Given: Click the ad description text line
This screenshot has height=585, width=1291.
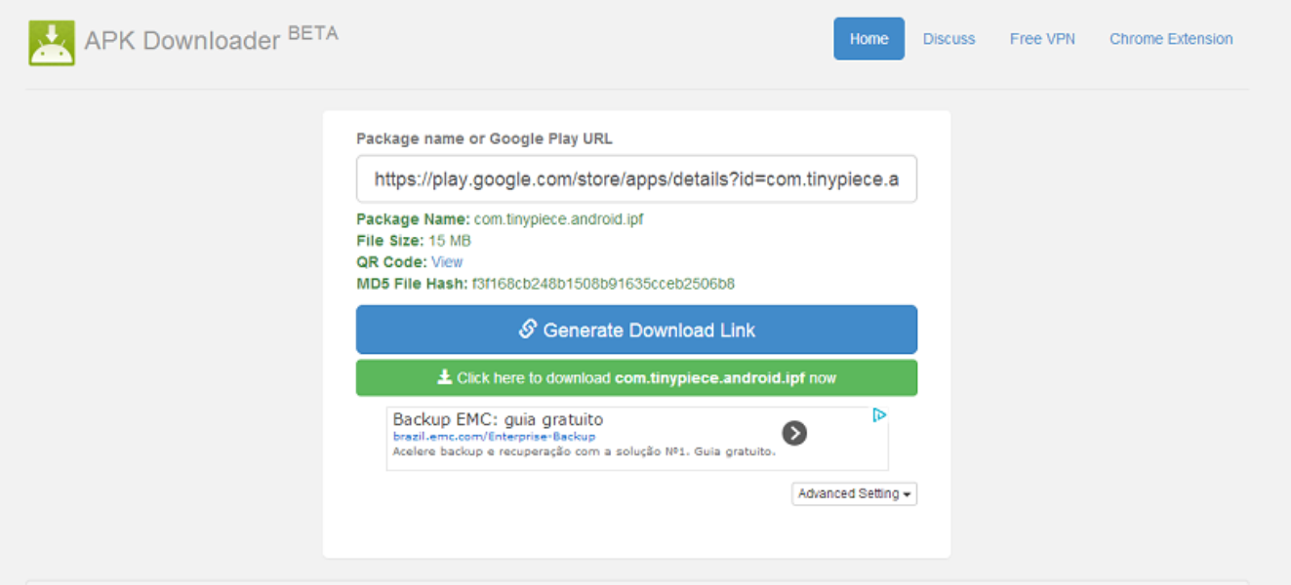Looking at the screenshot, I should (x=584, y=451).
